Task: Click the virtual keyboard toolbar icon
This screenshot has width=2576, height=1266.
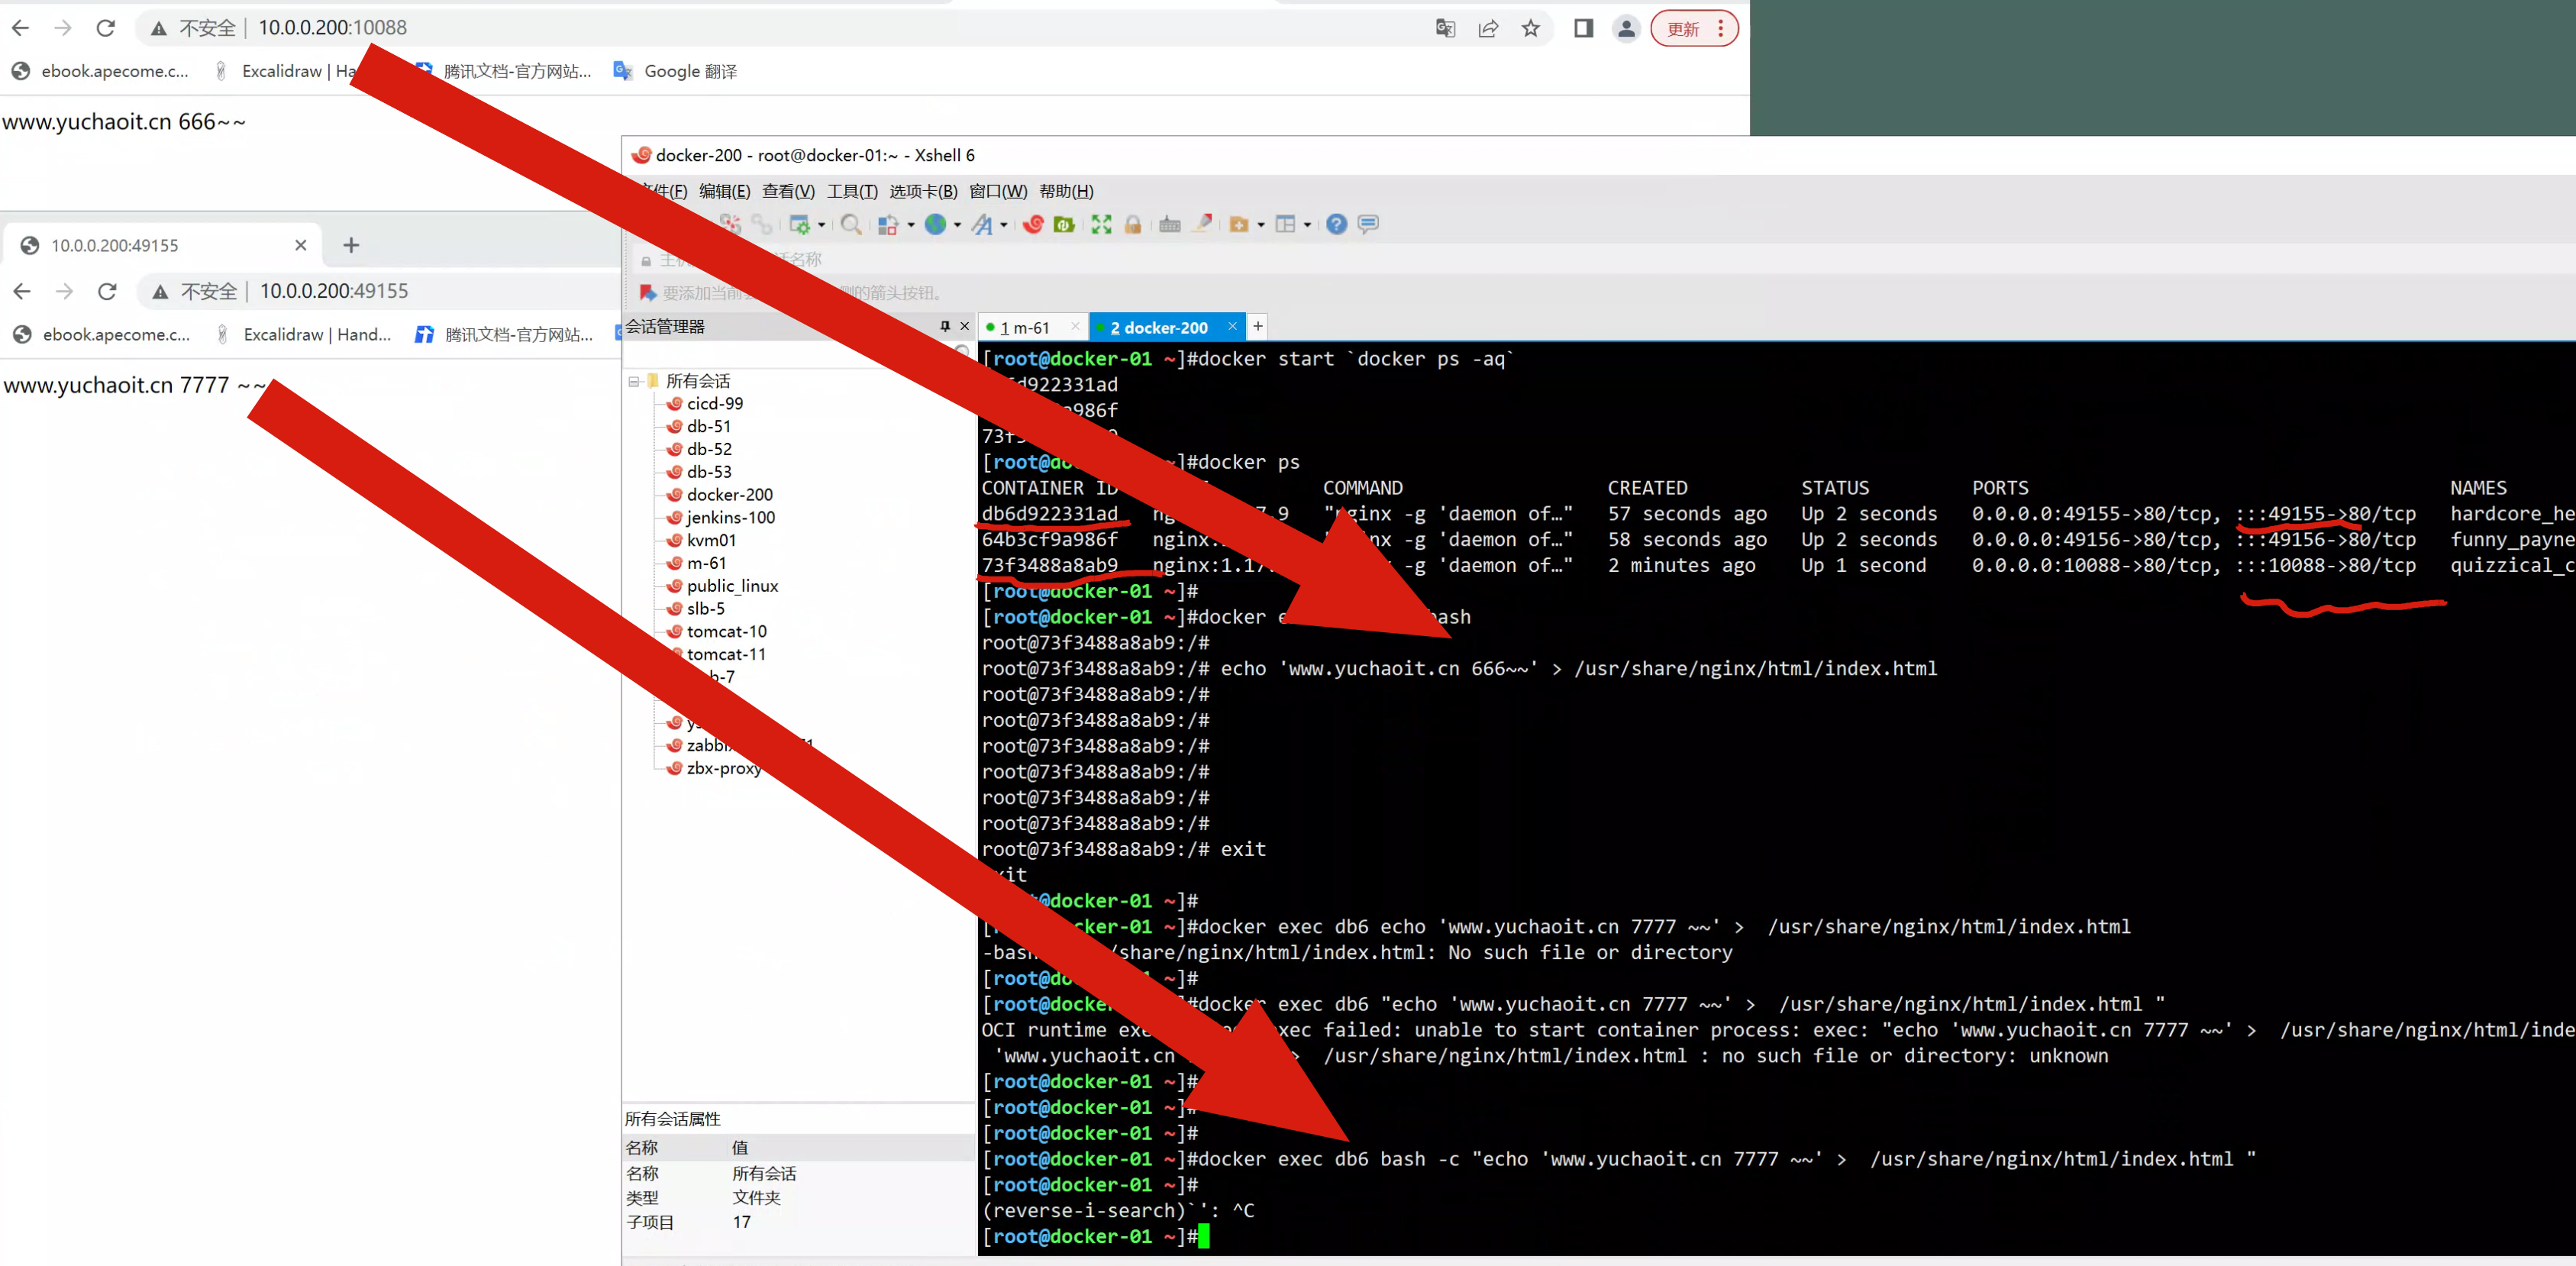Action: pyautogui.click(x=1169, y=224)
